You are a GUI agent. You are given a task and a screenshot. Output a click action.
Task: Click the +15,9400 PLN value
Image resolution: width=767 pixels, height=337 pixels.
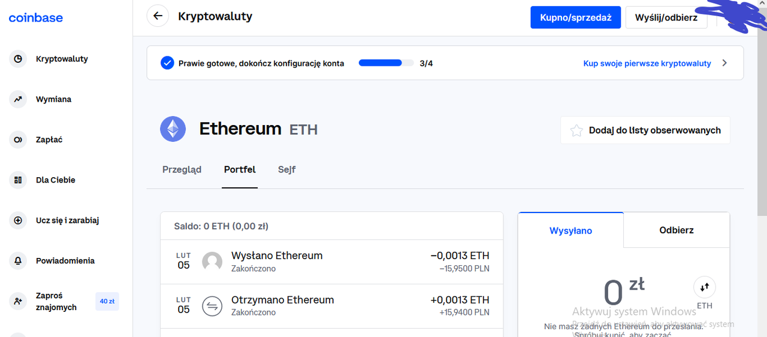[464, 312]
